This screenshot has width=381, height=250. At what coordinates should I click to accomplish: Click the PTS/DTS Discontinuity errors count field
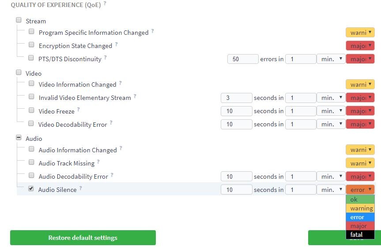coord(242,59)
